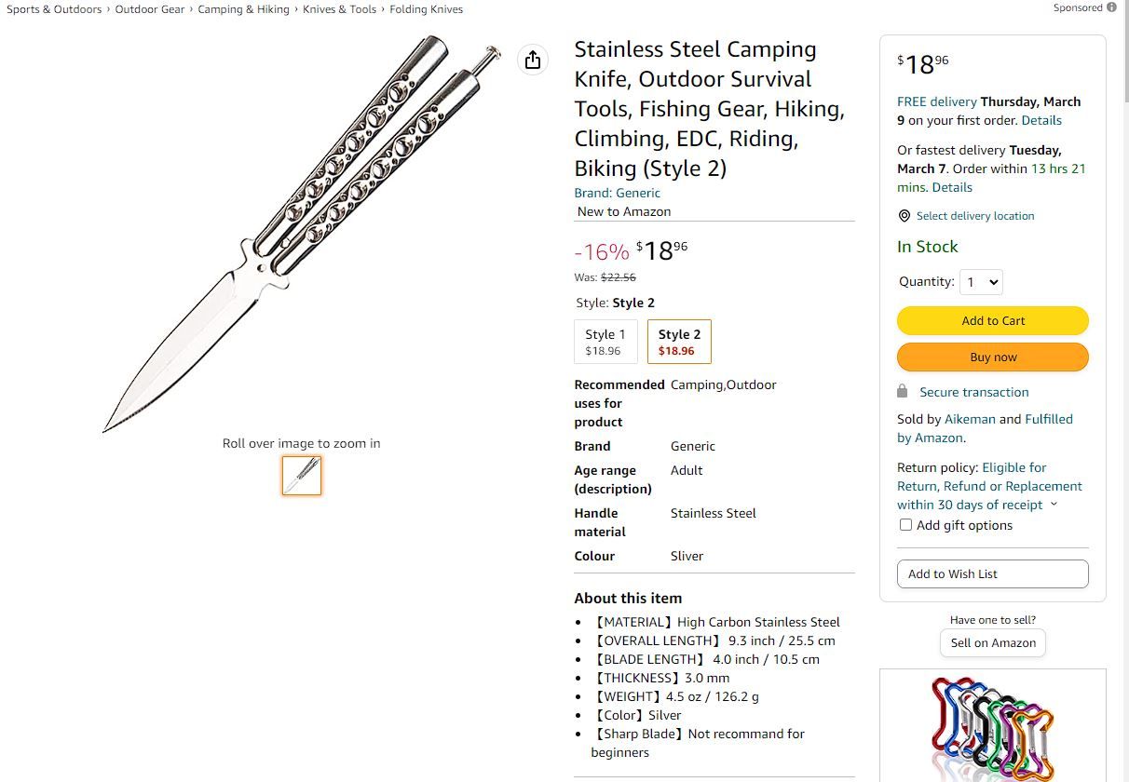Click the Buy now button

pos(992,357)
